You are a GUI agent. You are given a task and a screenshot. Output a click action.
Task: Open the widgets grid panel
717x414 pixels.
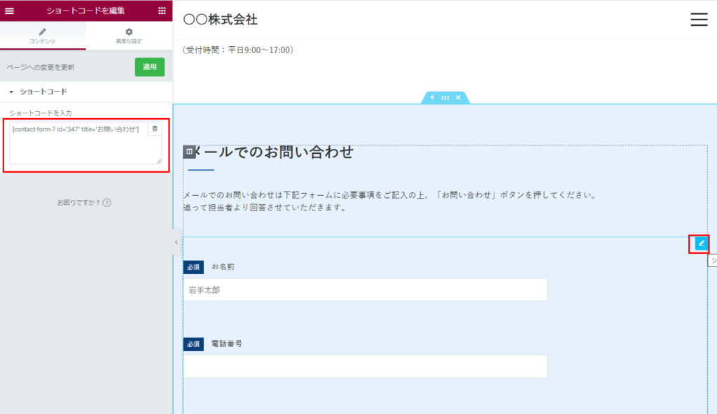162,10
